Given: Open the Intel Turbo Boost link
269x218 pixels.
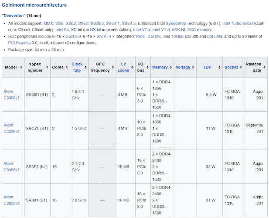Looking at the screenshot, I should [238, 24].
